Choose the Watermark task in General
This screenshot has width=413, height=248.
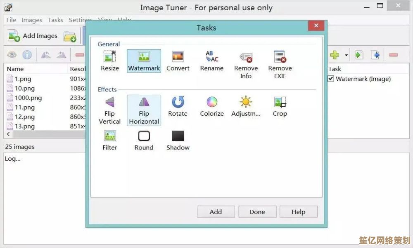(x=144, y=61)
